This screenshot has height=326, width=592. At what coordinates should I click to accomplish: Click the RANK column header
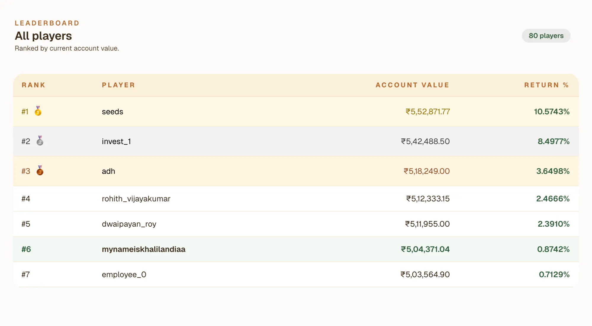pos(33,85)
